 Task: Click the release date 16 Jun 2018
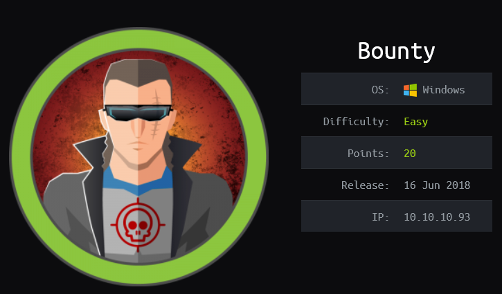(437, 185)
